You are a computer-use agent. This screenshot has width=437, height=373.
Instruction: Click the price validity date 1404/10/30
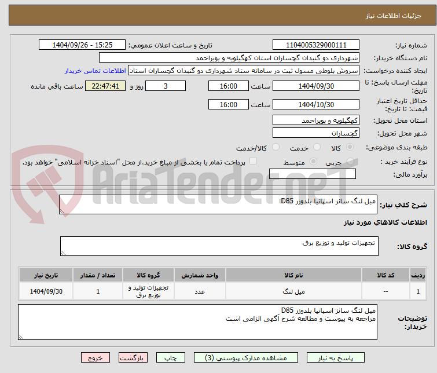pyautogui.click(x=316, y=104)
